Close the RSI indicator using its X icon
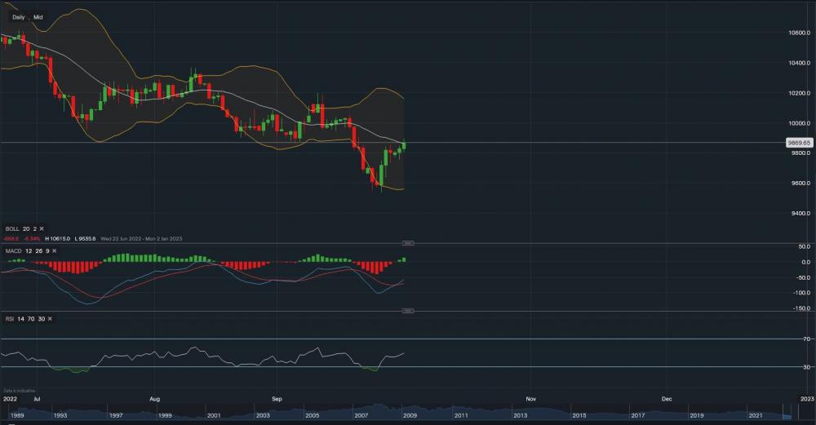This screenshot has width=816, height=425. [x=50, y=318]
